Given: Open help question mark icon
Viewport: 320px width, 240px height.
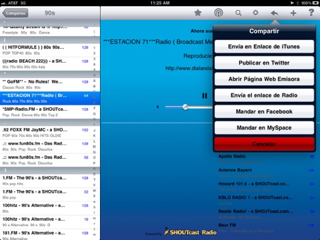Looking at the screenshot, I should [x=311, y=13].
